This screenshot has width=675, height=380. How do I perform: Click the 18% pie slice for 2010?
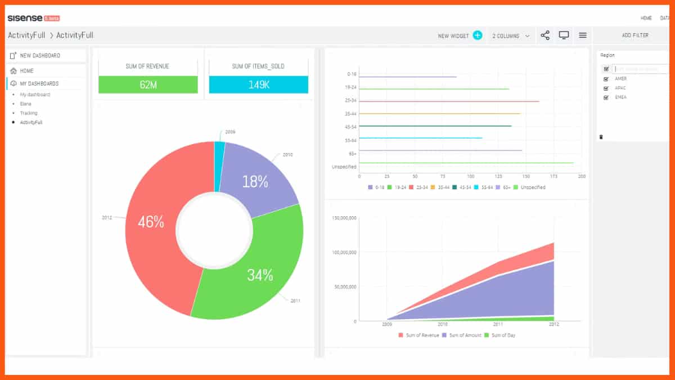(x=255, y=181)
